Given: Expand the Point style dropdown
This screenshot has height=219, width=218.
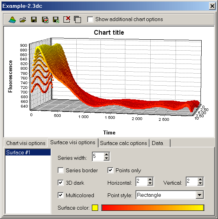Looking at the screenshot, I should coord(200,195).
